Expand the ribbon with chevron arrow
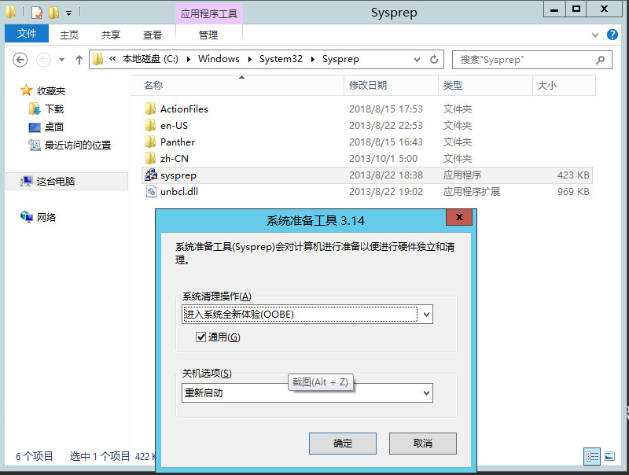 point(595,35)
